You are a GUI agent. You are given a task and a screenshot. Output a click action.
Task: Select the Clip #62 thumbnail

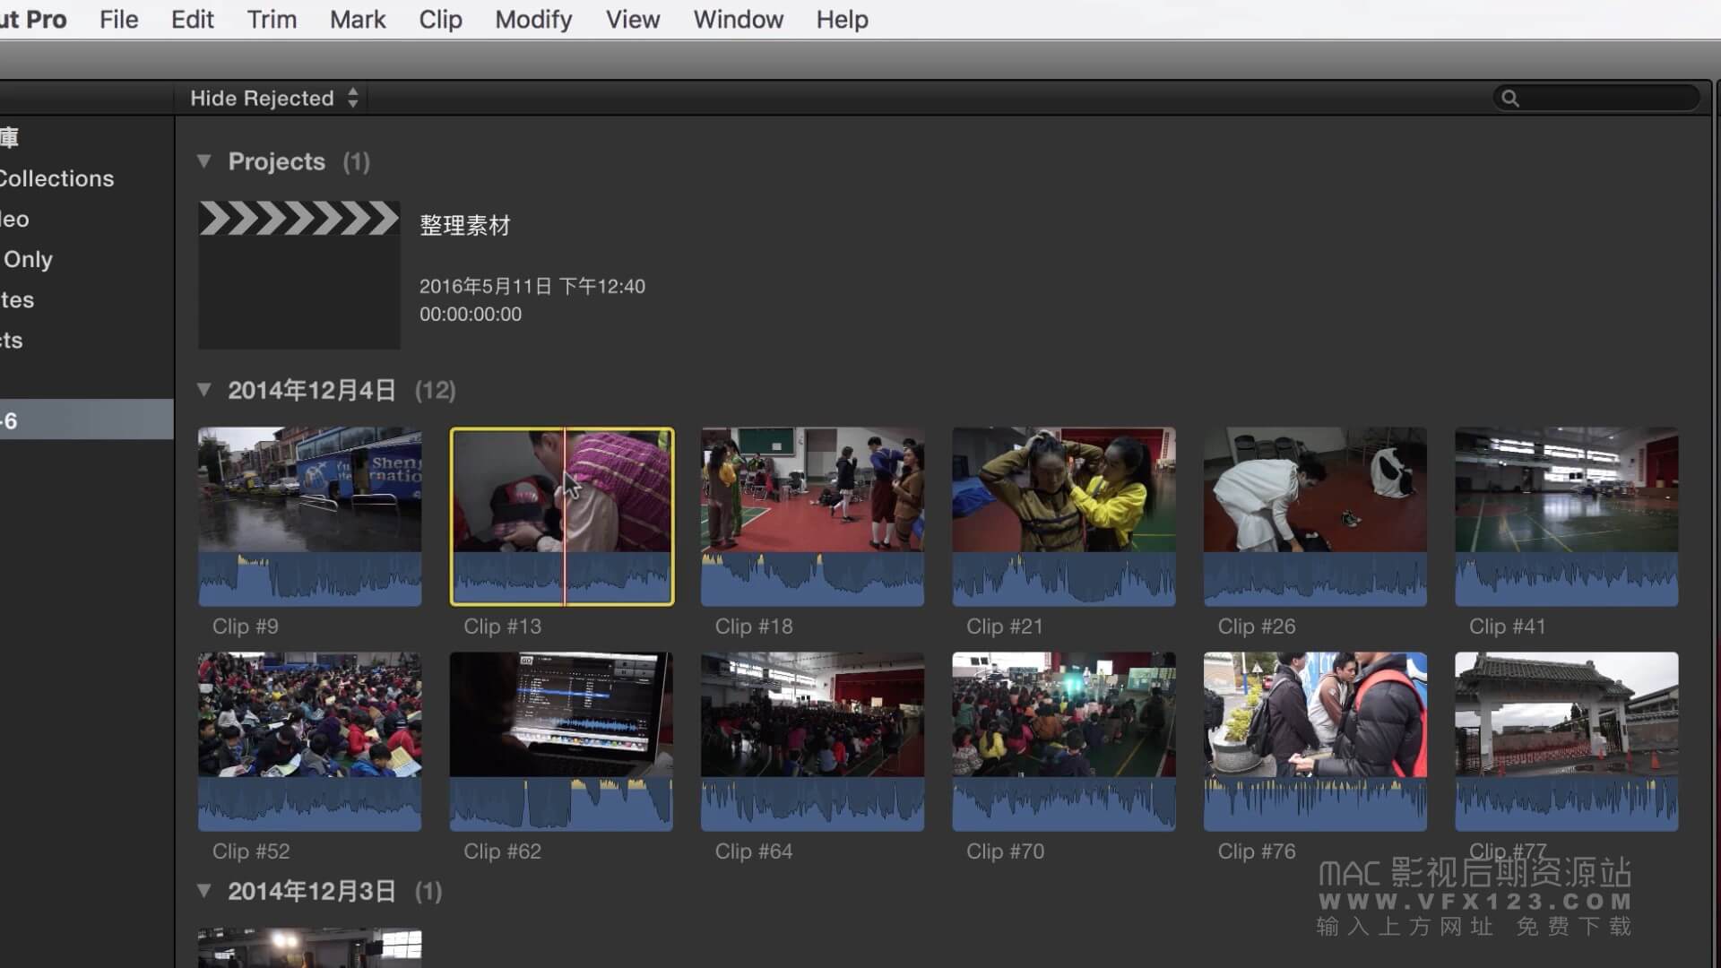561,741
